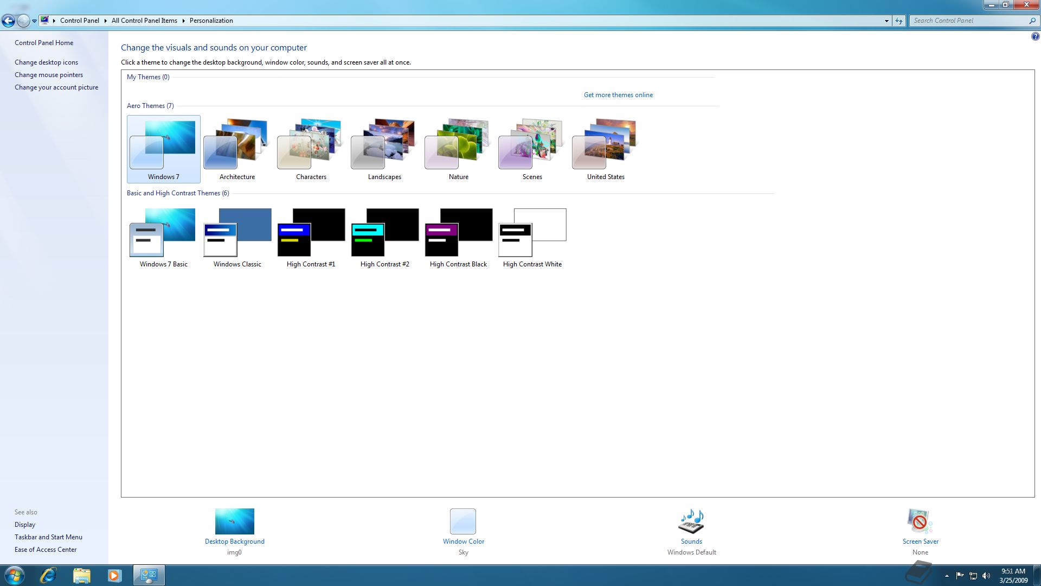Click the Back navigation arrow

click(8, 21)
